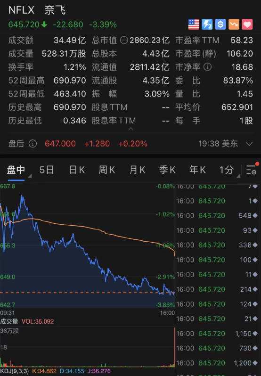The height and width of the screenshot is (376, 261).
Task: Switch to the 年K chart tab
Action: pyautogui.click(x=197, y=170)
